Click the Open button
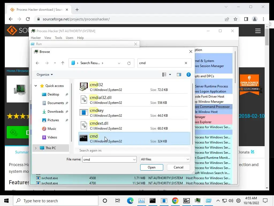 pos(151,167)
